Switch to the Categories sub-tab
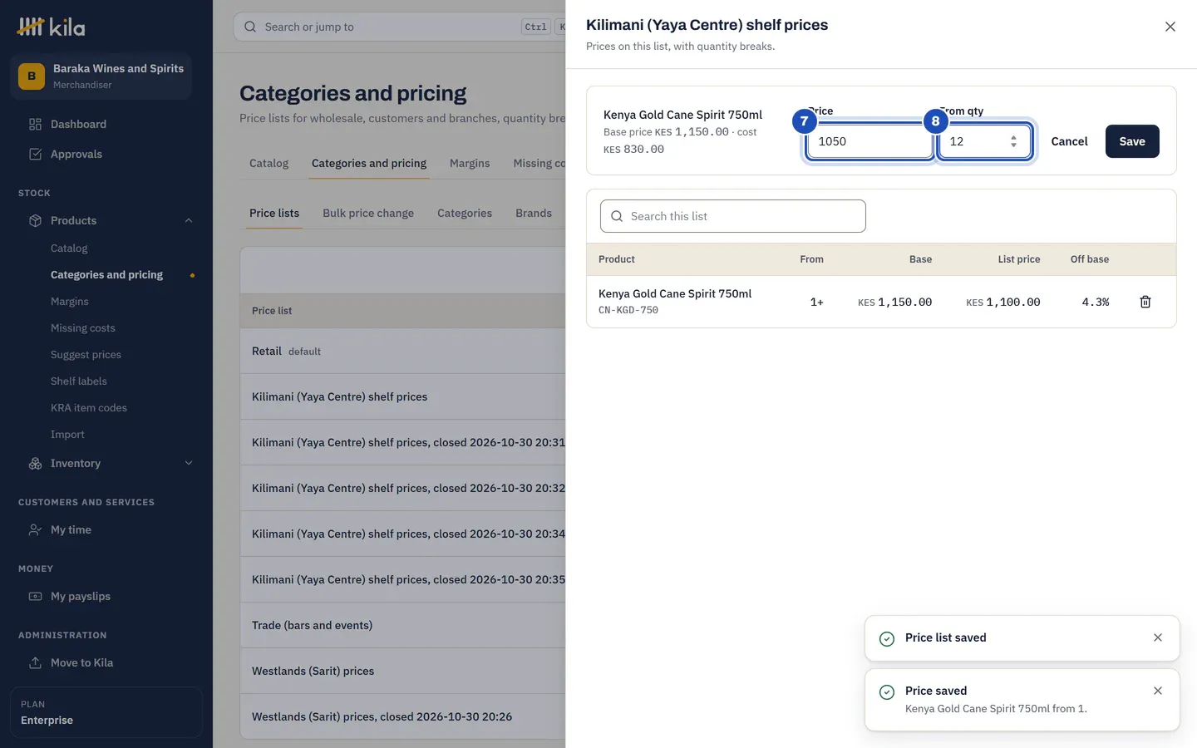This screenshot has height=748, width=1197. (x=465, y=213)
